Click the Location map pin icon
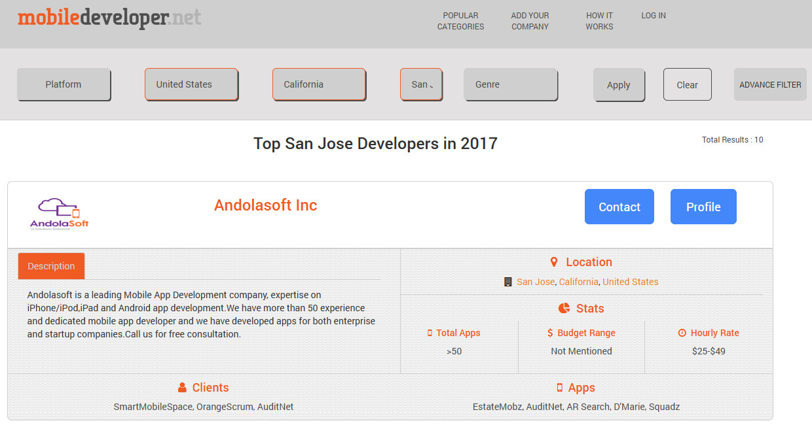The height and width of the screenshot is (425, 812). point(554,262)
